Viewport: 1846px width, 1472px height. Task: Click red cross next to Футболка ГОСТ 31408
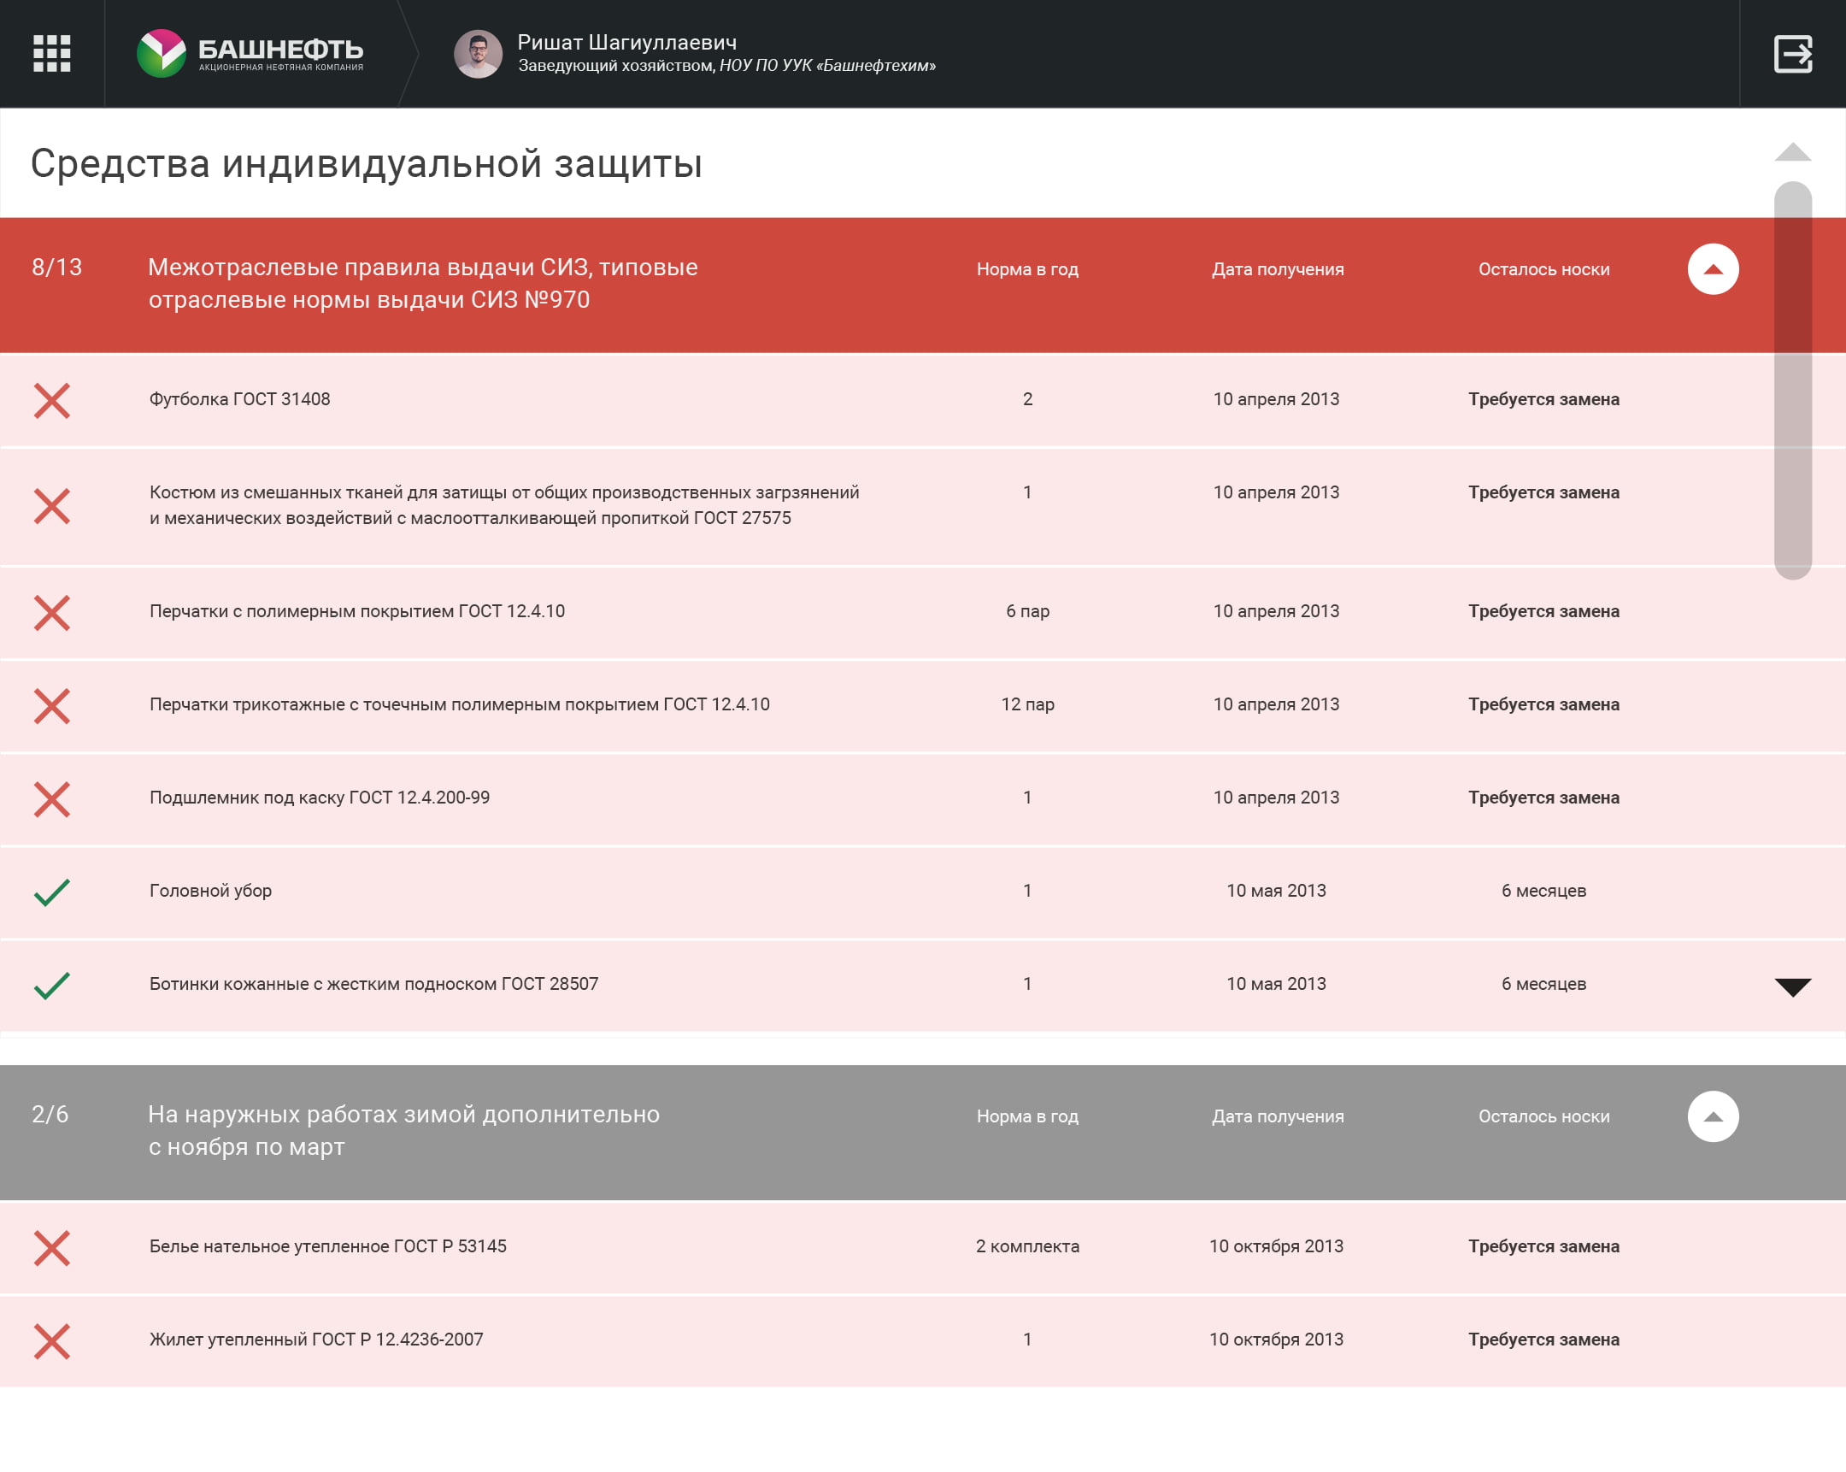pyautogui.click(x=51, y=400)
